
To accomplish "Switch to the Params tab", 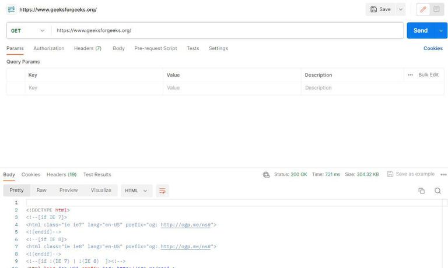I will click(x=15, y=48).
